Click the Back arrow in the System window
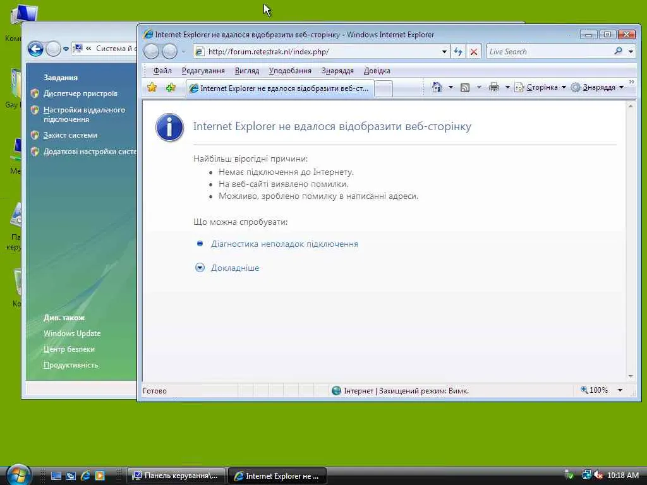 click(35, 49)
